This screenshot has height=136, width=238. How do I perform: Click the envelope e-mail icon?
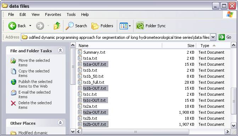(13, 93)
